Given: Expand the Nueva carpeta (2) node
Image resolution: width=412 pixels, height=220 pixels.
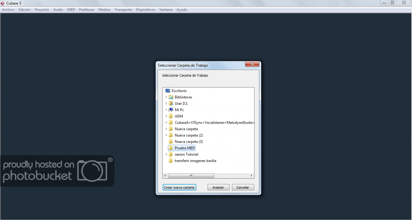Looking at the screenshot, I should [166, 135].
